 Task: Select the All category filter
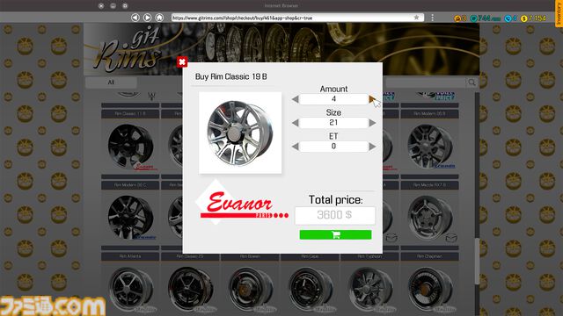[112, 83]
